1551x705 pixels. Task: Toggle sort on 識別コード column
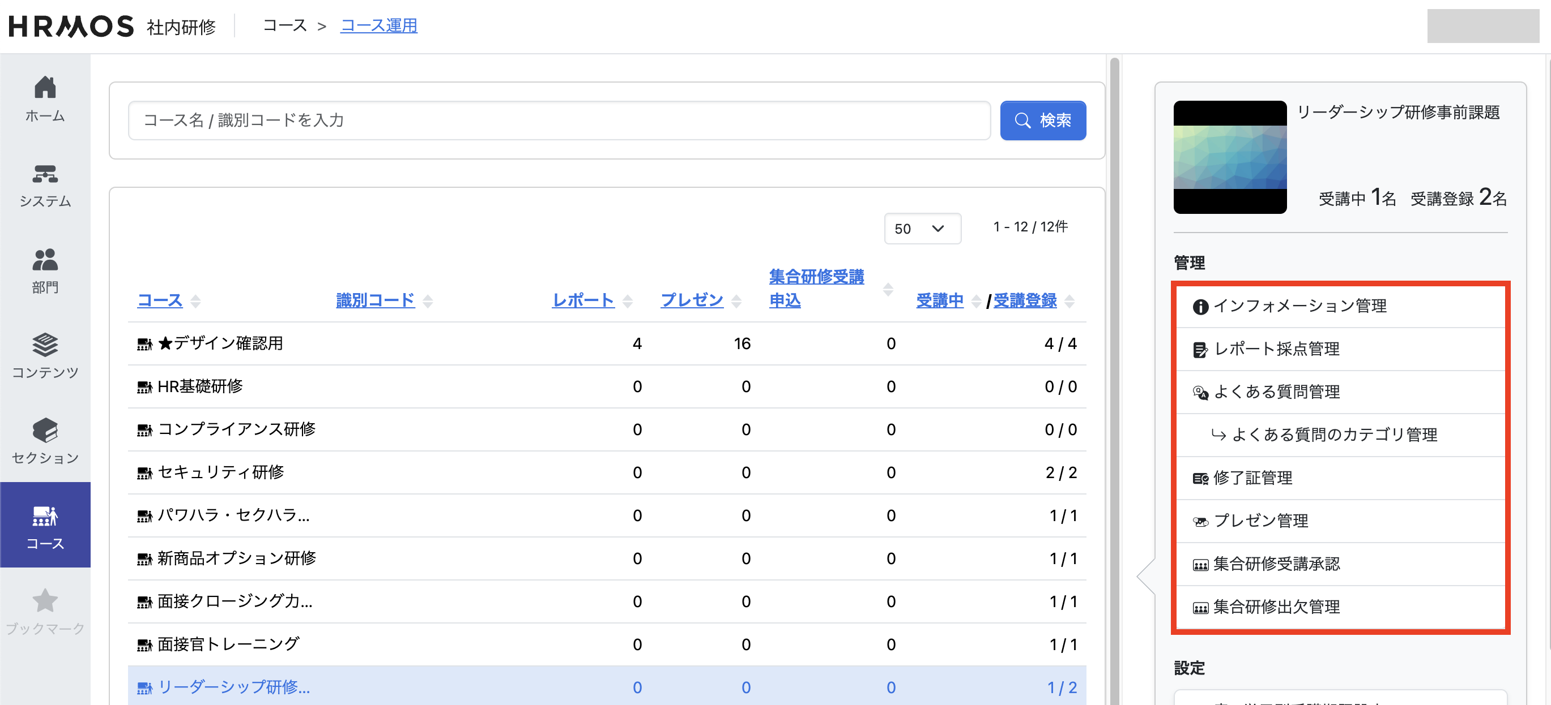pos(428,301)
